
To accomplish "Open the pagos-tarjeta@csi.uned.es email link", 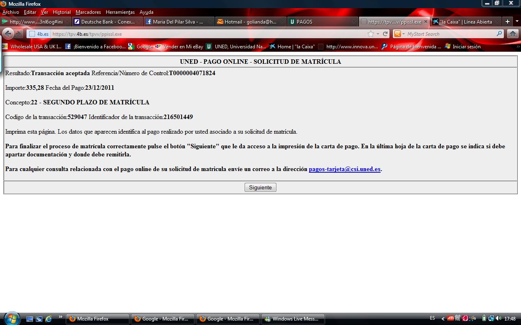I will (344, 169).
